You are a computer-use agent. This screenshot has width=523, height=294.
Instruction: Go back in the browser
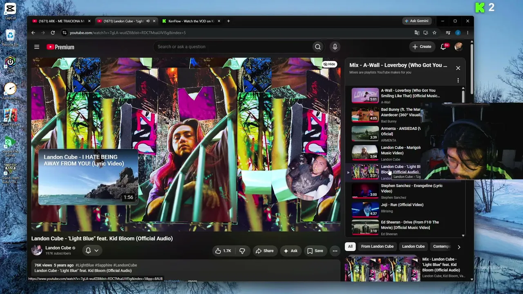[x=33, y=33]
